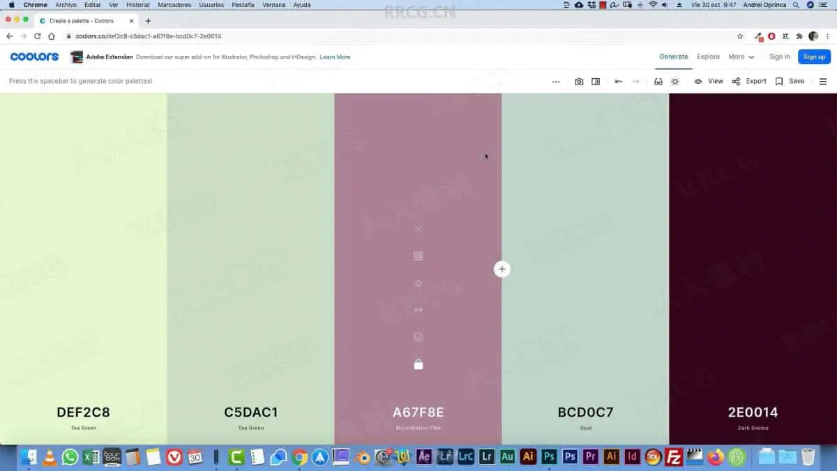Close the Coolors browser tab
The width and height of the screenshot is (837, 471).
(132, 21)
